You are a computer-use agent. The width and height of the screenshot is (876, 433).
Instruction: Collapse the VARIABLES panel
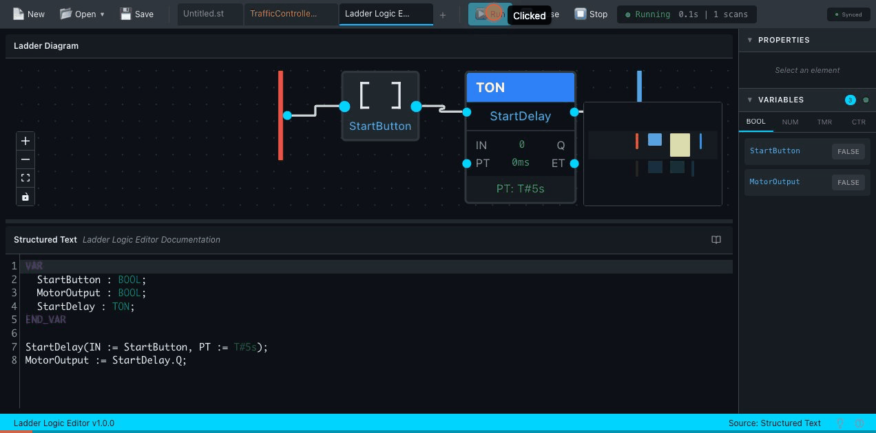[750, 100]
